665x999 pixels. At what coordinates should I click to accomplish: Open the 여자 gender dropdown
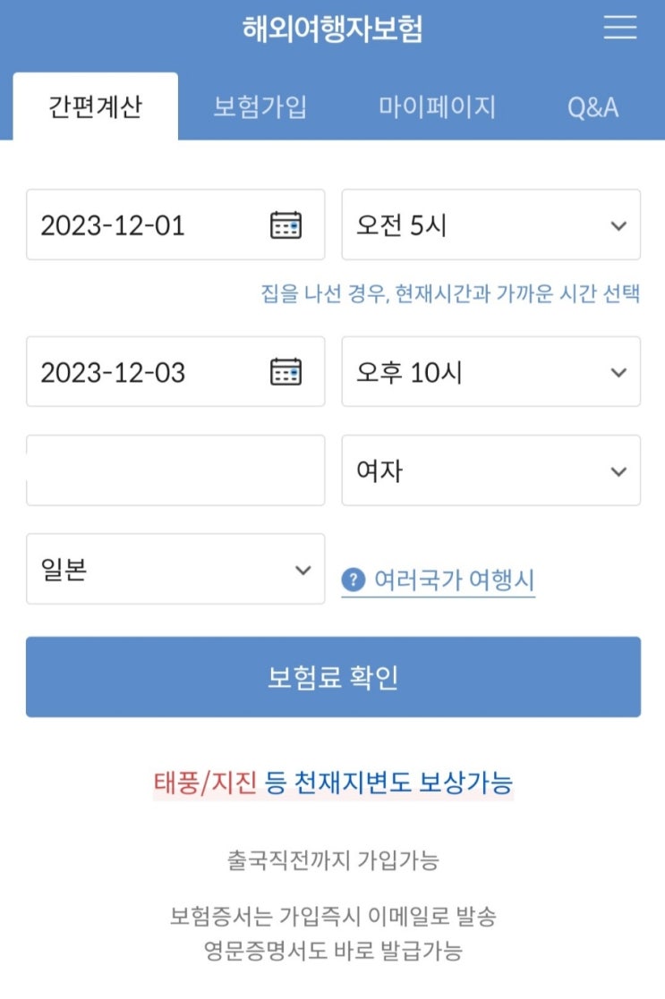coord(490,470)
